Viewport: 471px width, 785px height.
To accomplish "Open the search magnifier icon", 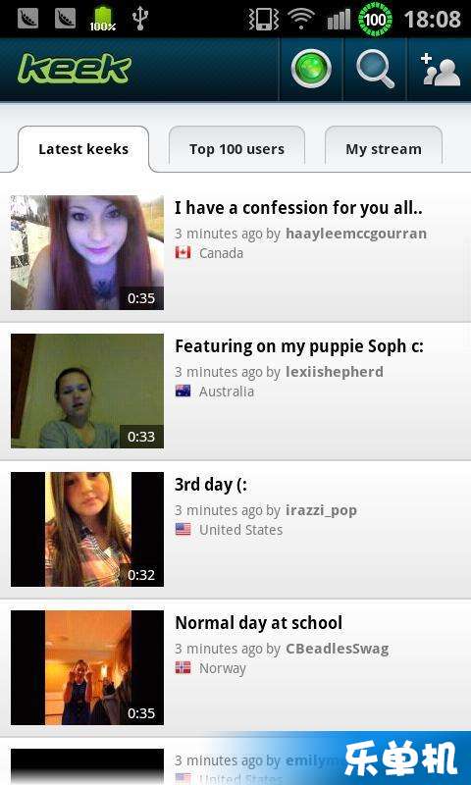I will (375, 70).
